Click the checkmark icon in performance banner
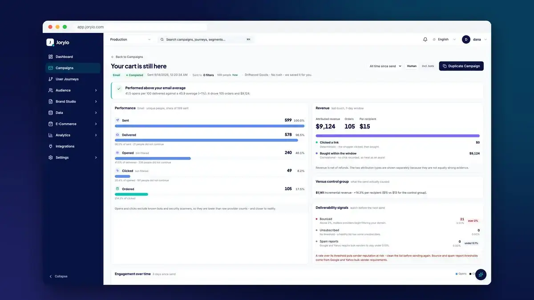This screenshot has width=534, height=300. tap(119, 88)
